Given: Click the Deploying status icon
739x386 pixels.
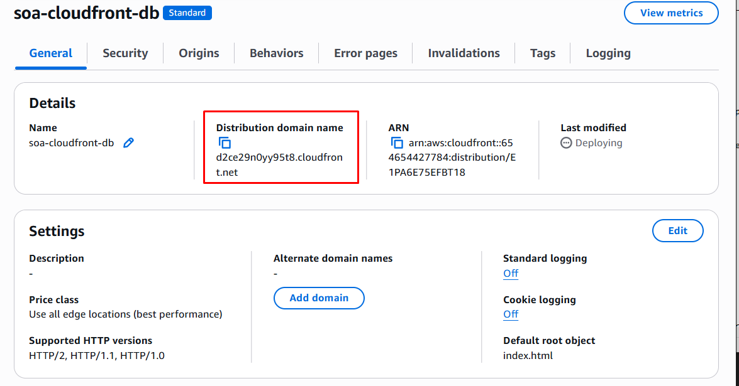Looking at the screenshot, I should (566, 143).
